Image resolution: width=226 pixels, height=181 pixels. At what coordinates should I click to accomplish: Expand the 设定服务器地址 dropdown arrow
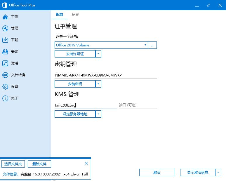98,114
